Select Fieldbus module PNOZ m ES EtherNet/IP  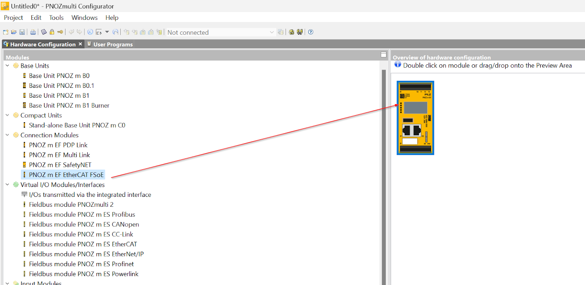86,254
